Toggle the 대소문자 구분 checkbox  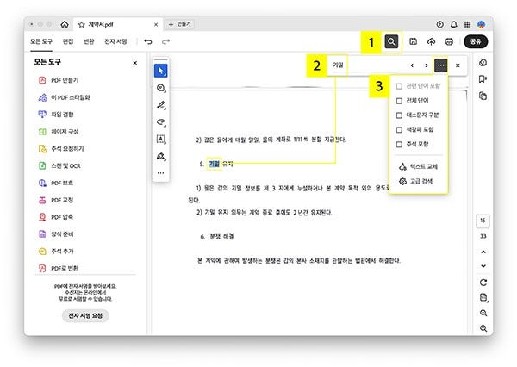tap(399, 115)
